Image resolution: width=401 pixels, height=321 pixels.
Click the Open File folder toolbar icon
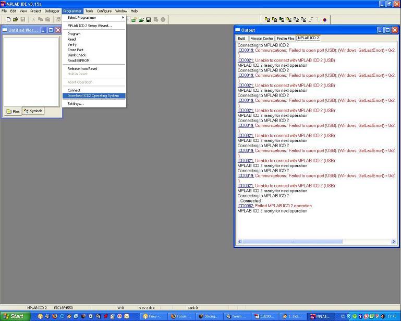(x=16, y=19)
